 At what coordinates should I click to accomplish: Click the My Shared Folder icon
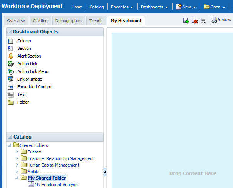pos(23,178)
